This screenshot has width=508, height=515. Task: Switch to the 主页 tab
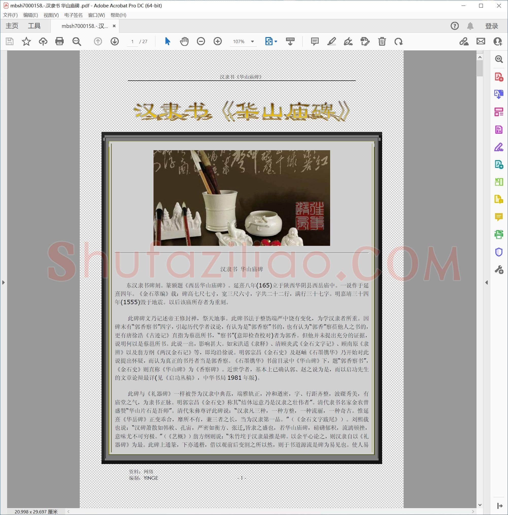[x=12, y=26]
